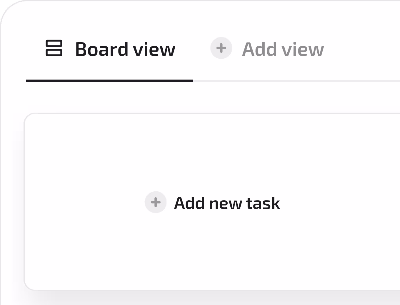400x305 pixels.
Task: Click the dark underline beneath Board view
Action: 109,81
